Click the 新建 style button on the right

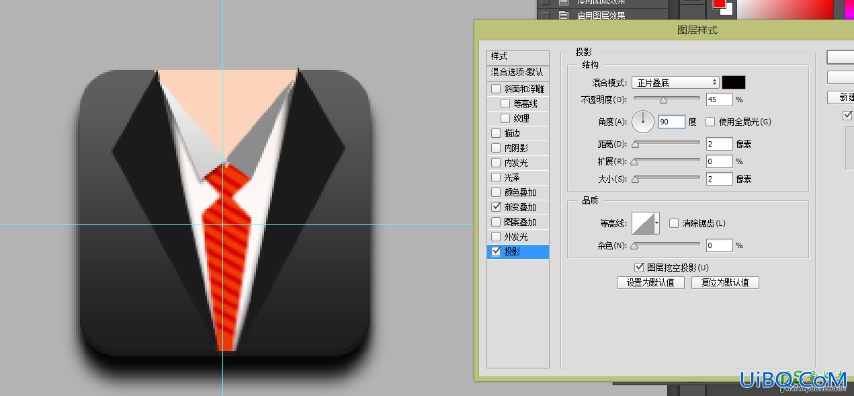pos(841,97)
